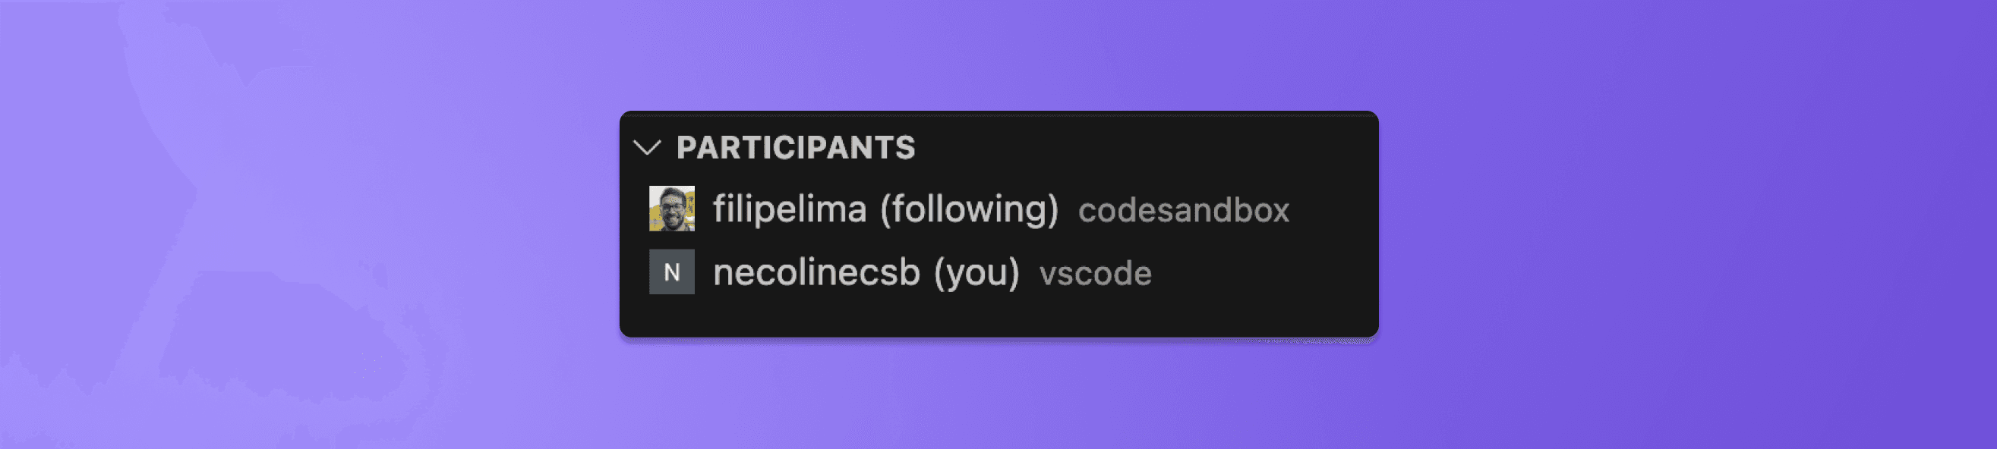This screenshot has height=449, width=1997.
Task: Click header space right of PARTICIPANTS title
Action: pos(1147,147)
